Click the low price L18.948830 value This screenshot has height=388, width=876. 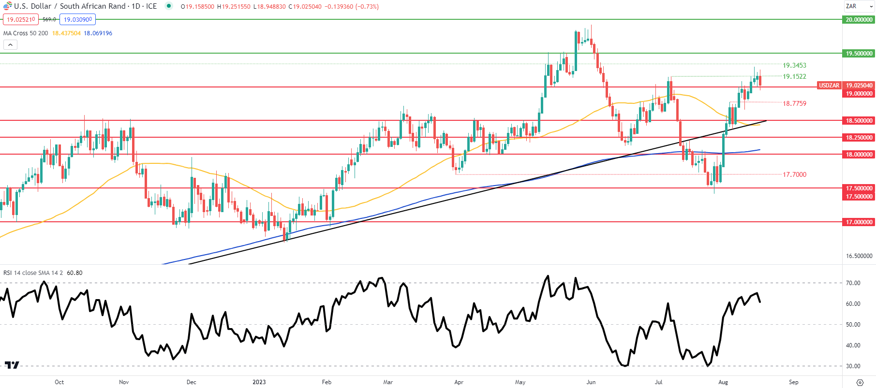click(x=269, y=7)
